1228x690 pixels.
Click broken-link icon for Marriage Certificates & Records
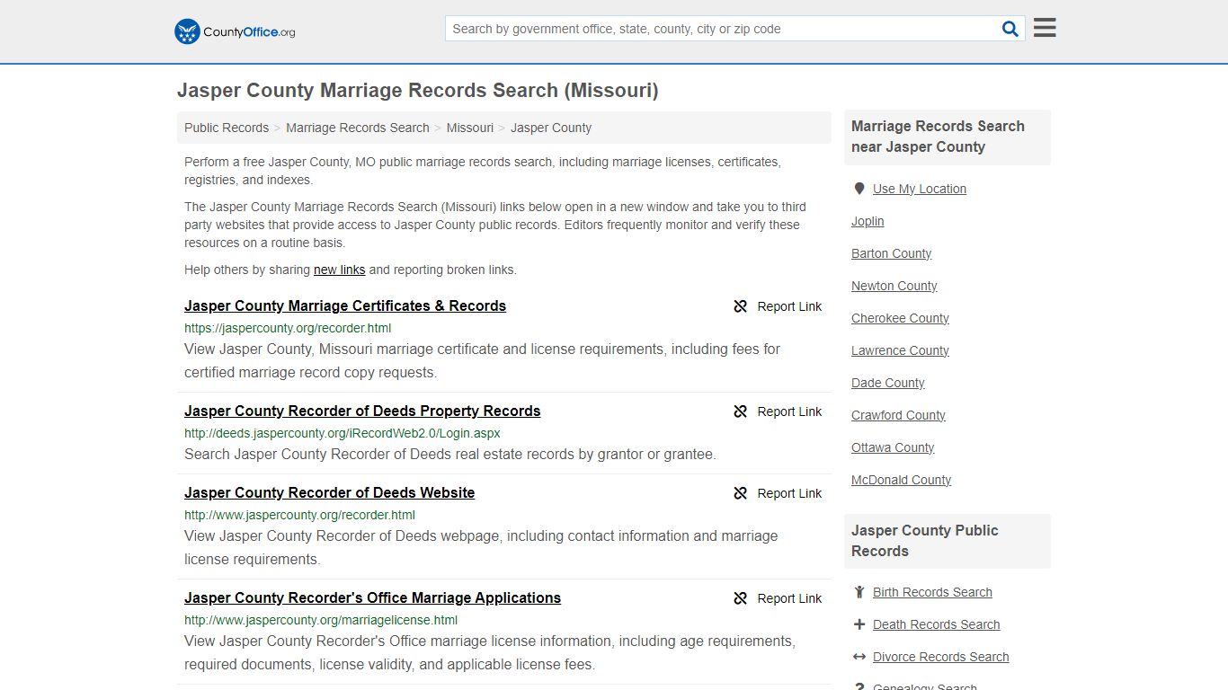[x=741, y=306]
